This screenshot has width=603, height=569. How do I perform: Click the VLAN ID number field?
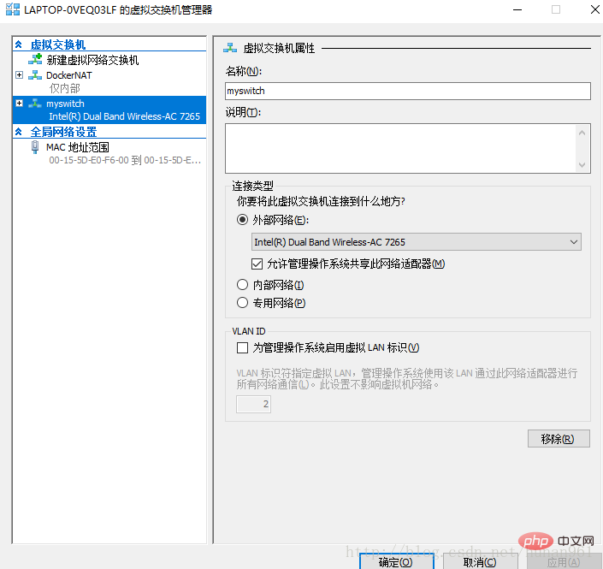253,404
